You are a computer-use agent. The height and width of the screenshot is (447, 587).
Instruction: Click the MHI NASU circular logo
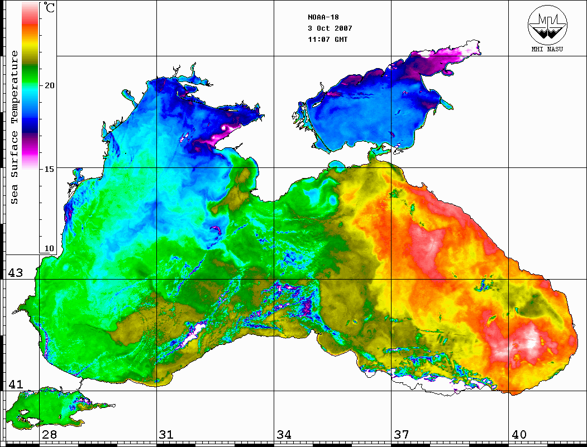click(x=547, y=25)
